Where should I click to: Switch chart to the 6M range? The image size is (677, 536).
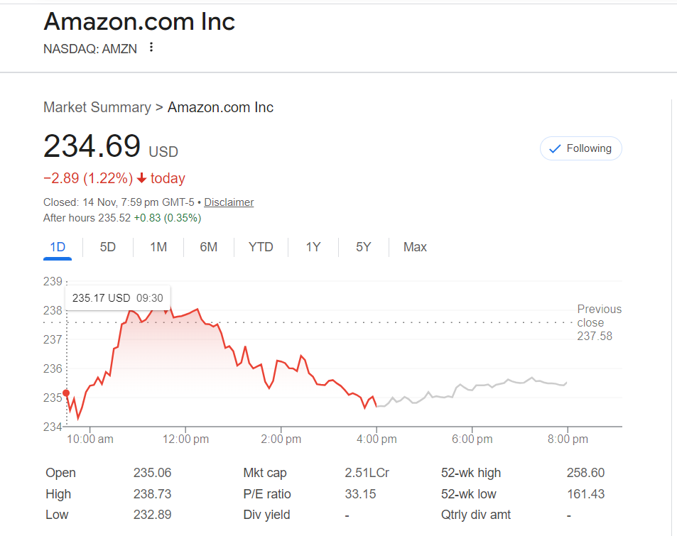(208, 247)
